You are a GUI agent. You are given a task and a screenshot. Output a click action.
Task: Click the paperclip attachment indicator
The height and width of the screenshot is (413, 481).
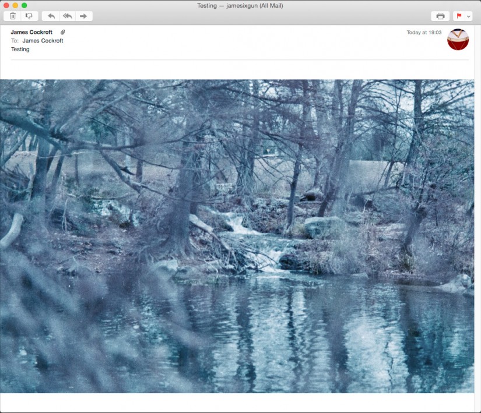pyautogui.click(x=63, y=31)
